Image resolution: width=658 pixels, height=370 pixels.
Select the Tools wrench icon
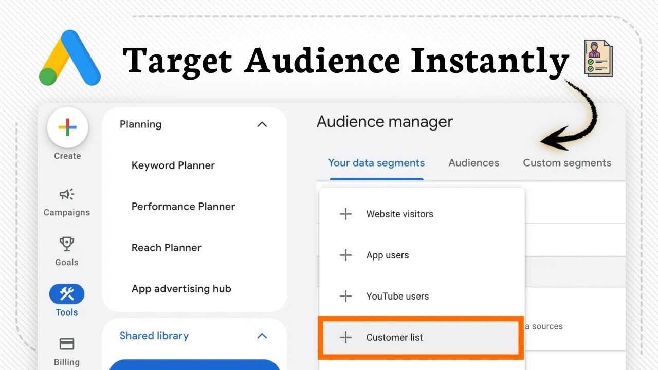pos(67,294)
